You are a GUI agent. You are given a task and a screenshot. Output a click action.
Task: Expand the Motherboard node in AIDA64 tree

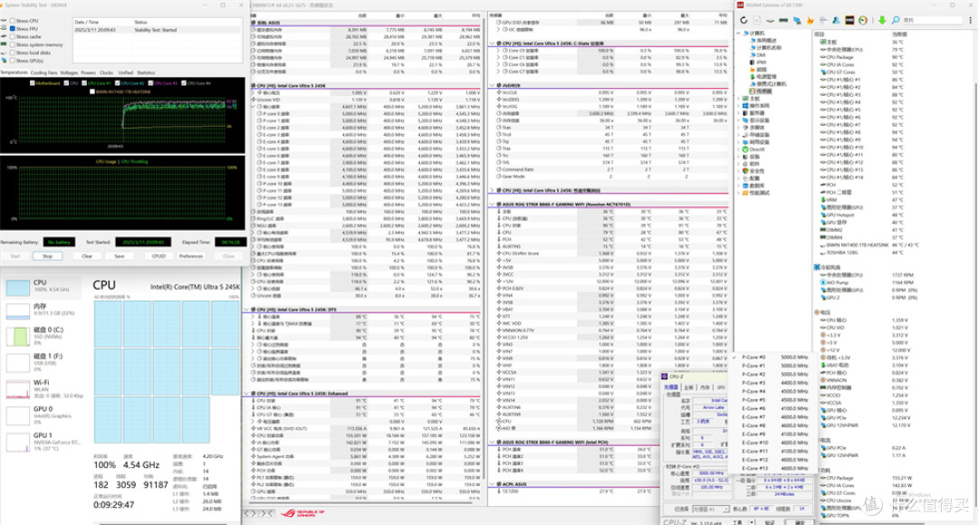click(739, 99)
